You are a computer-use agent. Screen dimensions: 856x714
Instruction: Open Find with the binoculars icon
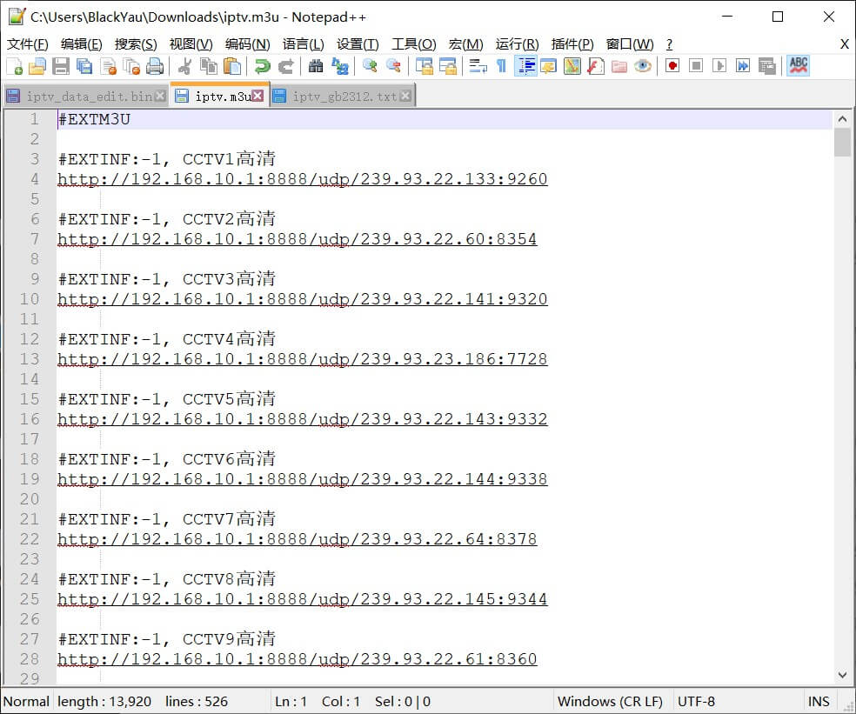316,67
